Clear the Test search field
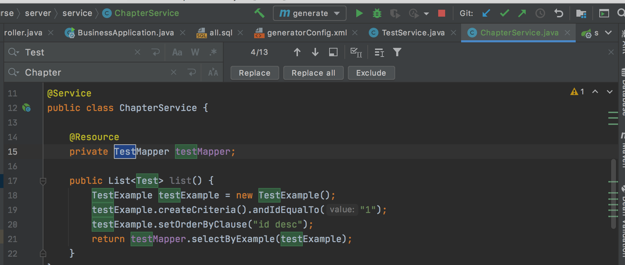The width and height of the screenshot is (625, 265). tap(137, 52)
